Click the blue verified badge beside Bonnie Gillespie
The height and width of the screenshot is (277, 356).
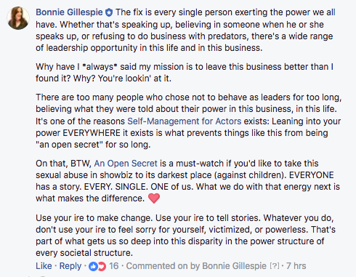click(109, 12)
